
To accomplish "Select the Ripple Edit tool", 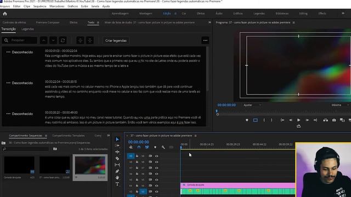I will click(x=117, y=152).
